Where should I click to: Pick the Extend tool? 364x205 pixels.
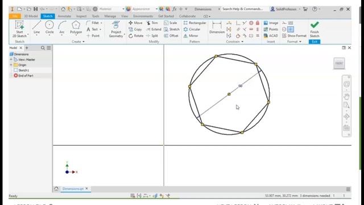(154, 29)
